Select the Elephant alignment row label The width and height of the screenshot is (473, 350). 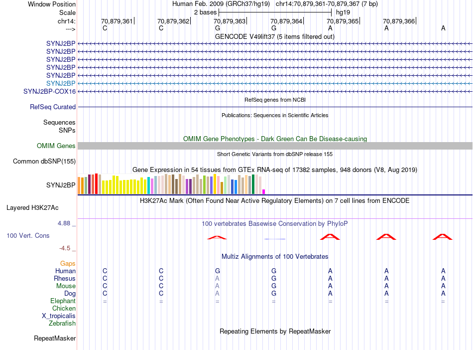pyautogui.click(x=63, y=301)
